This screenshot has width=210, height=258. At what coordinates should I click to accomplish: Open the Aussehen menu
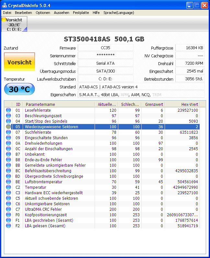[x=62, y=13]
